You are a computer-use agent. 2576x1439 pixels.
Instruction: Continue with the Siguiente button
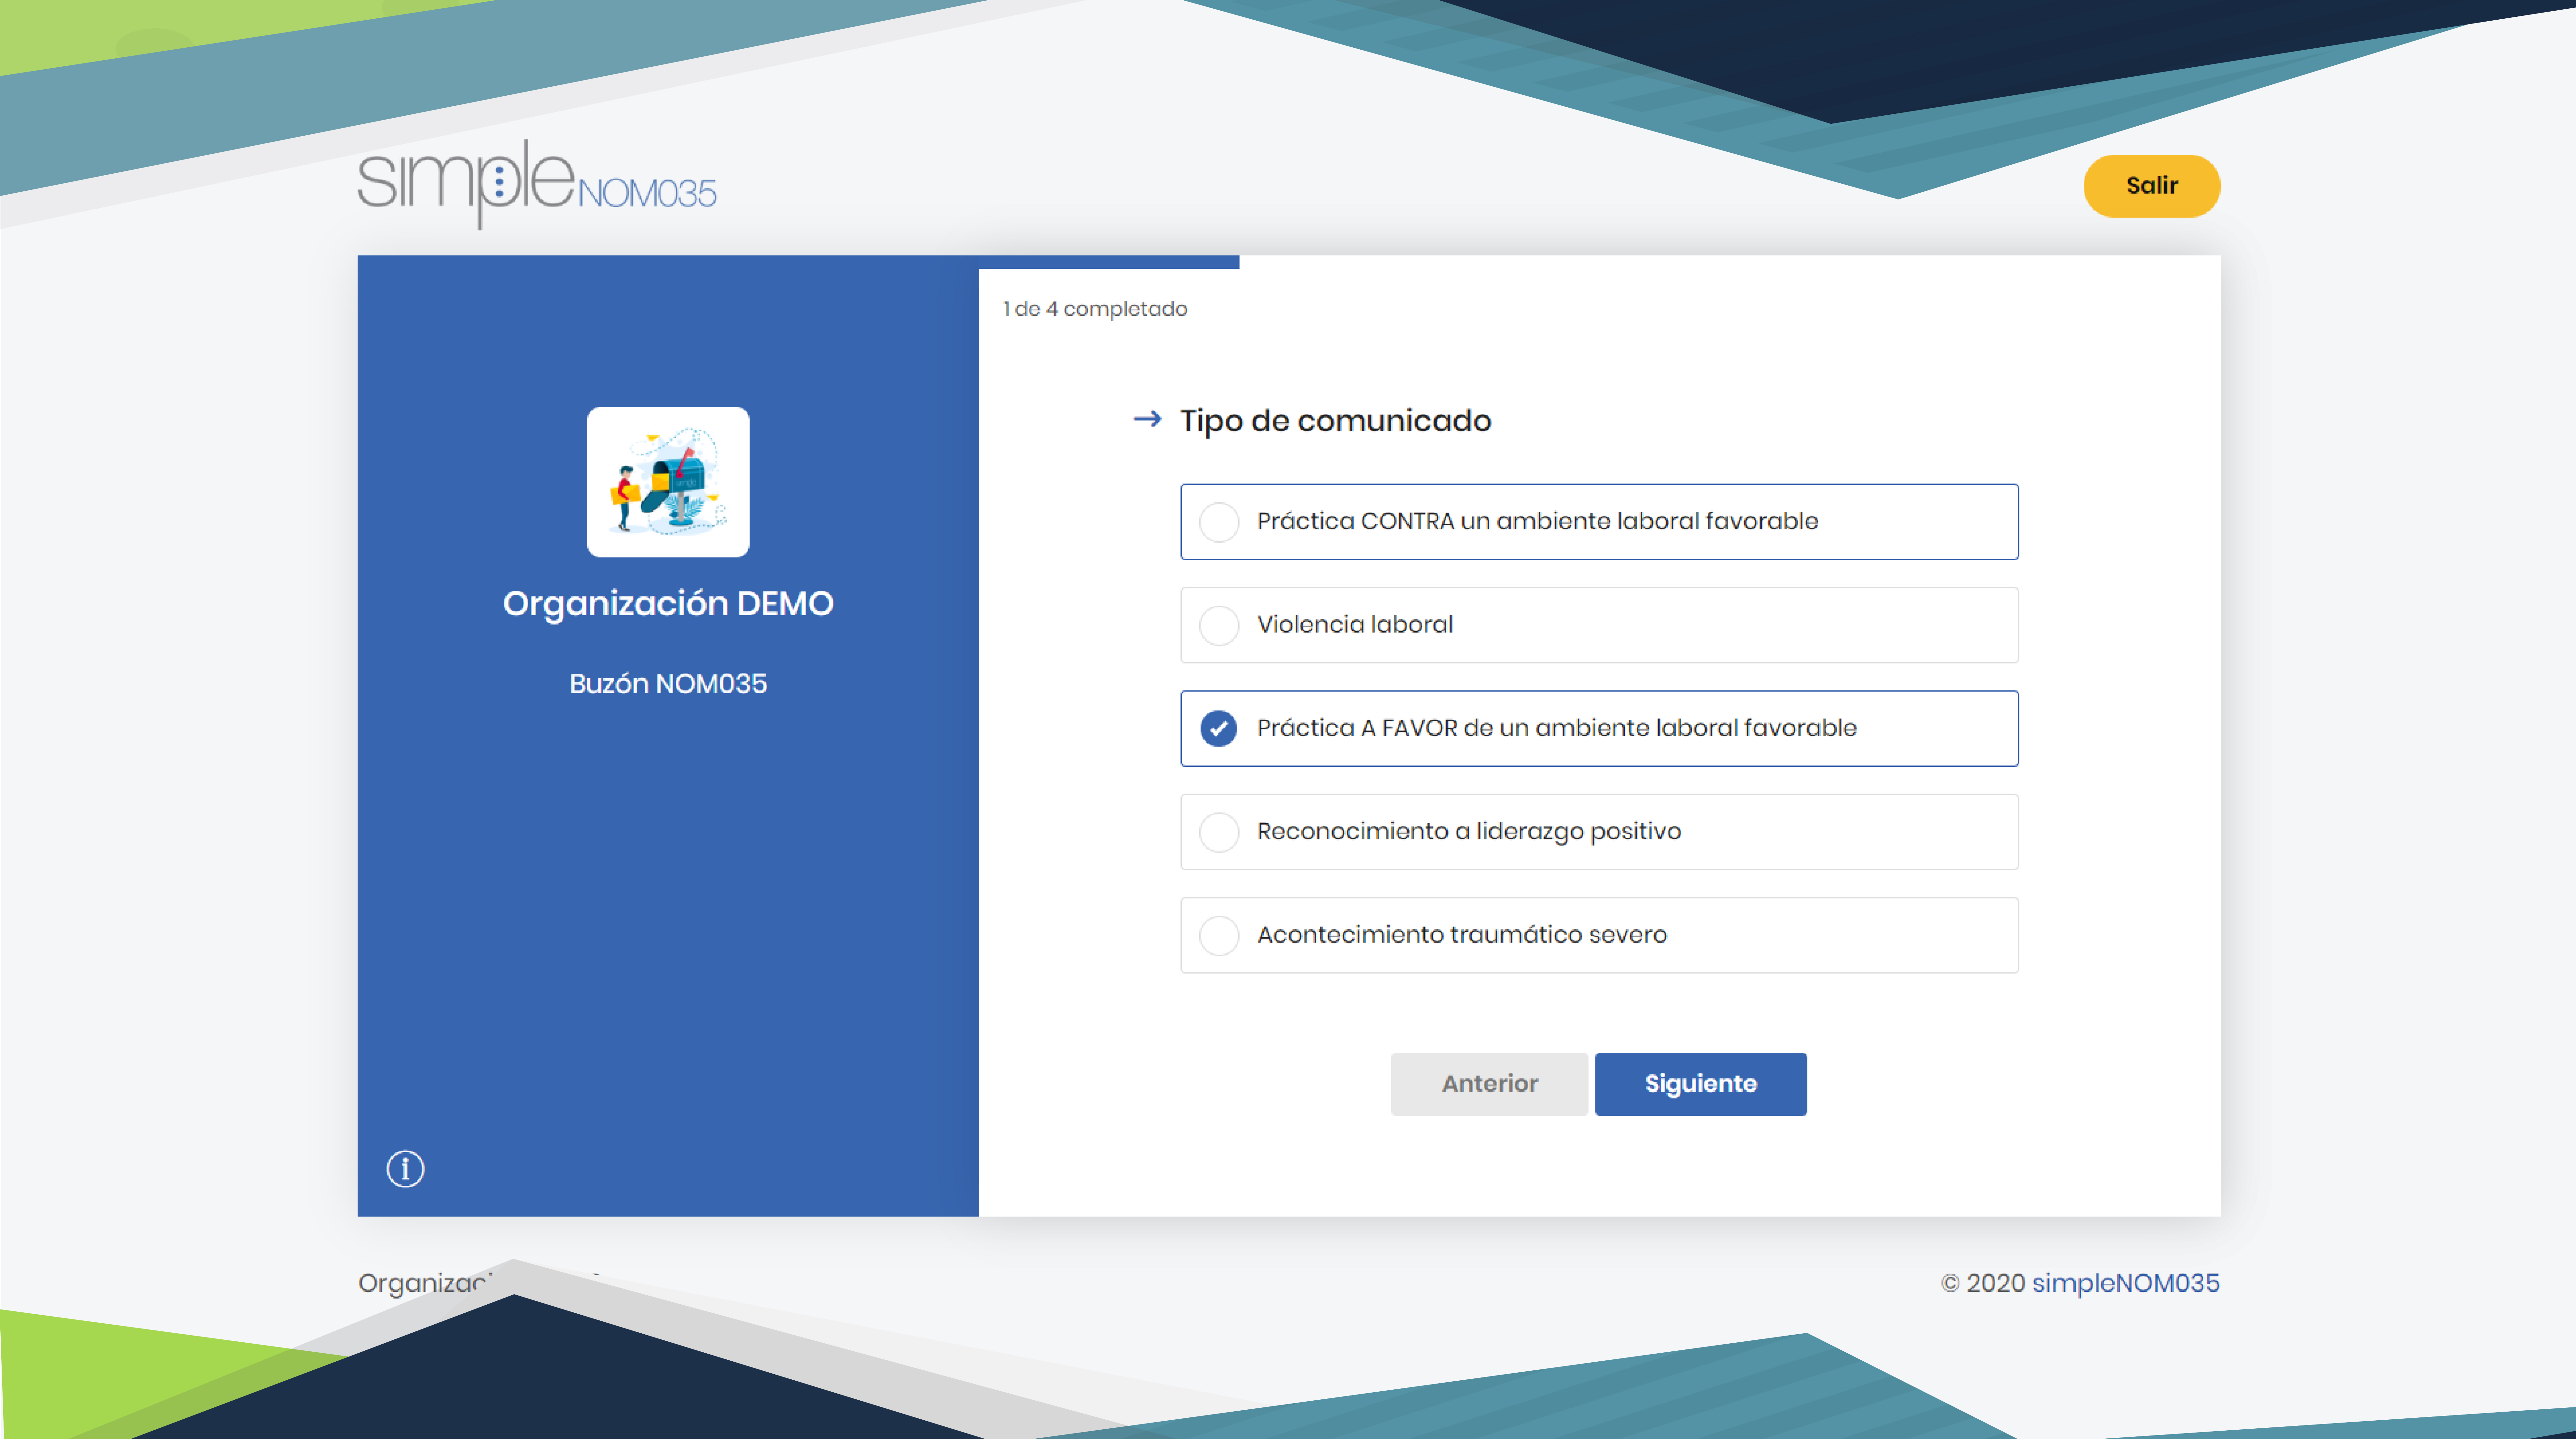[1701, 1084]
